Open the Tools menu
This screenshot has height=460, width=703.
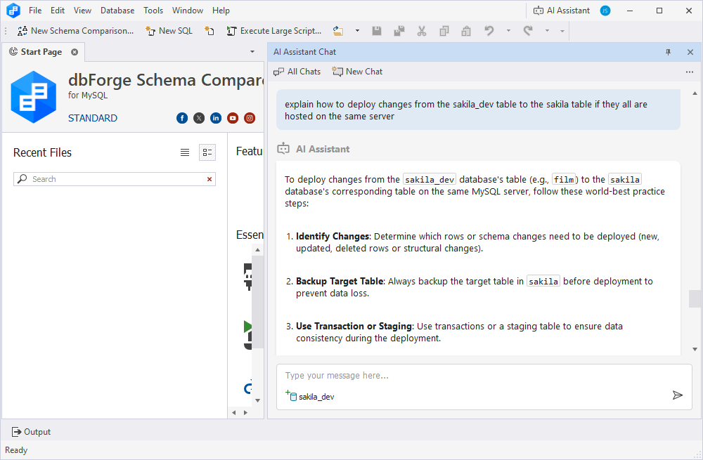point(153,11)
